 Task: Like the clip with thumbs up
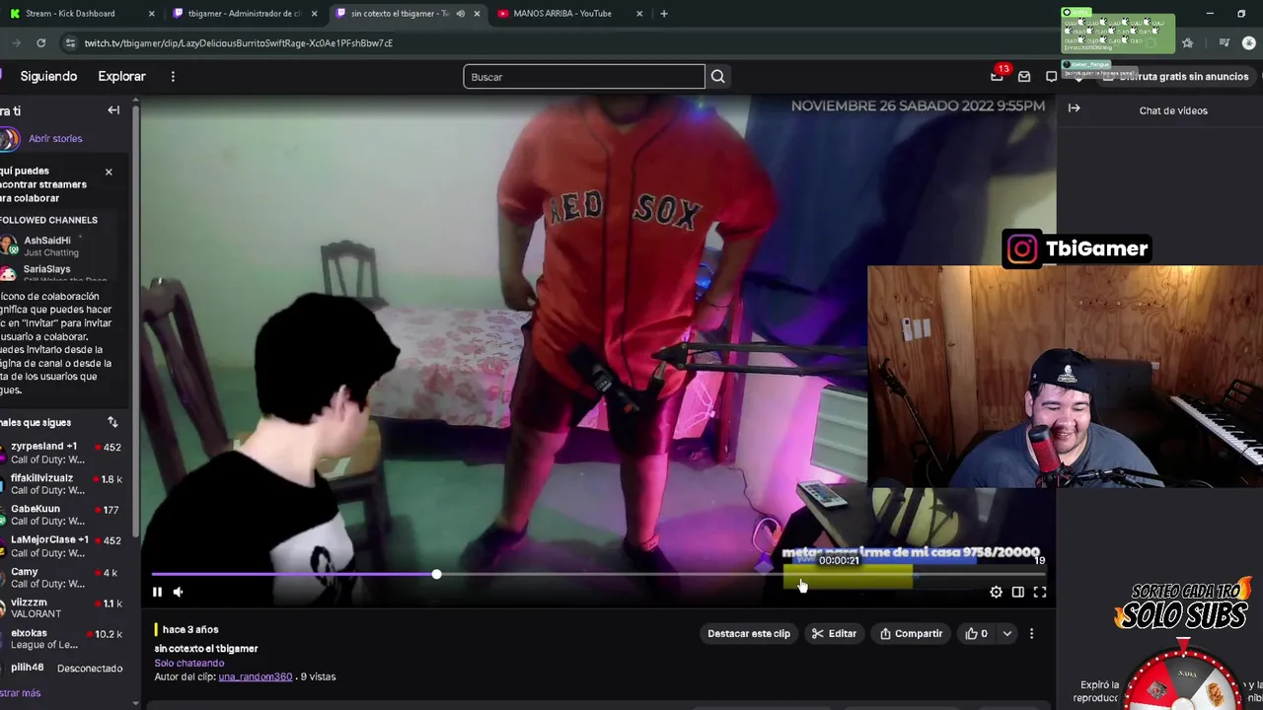976,633
